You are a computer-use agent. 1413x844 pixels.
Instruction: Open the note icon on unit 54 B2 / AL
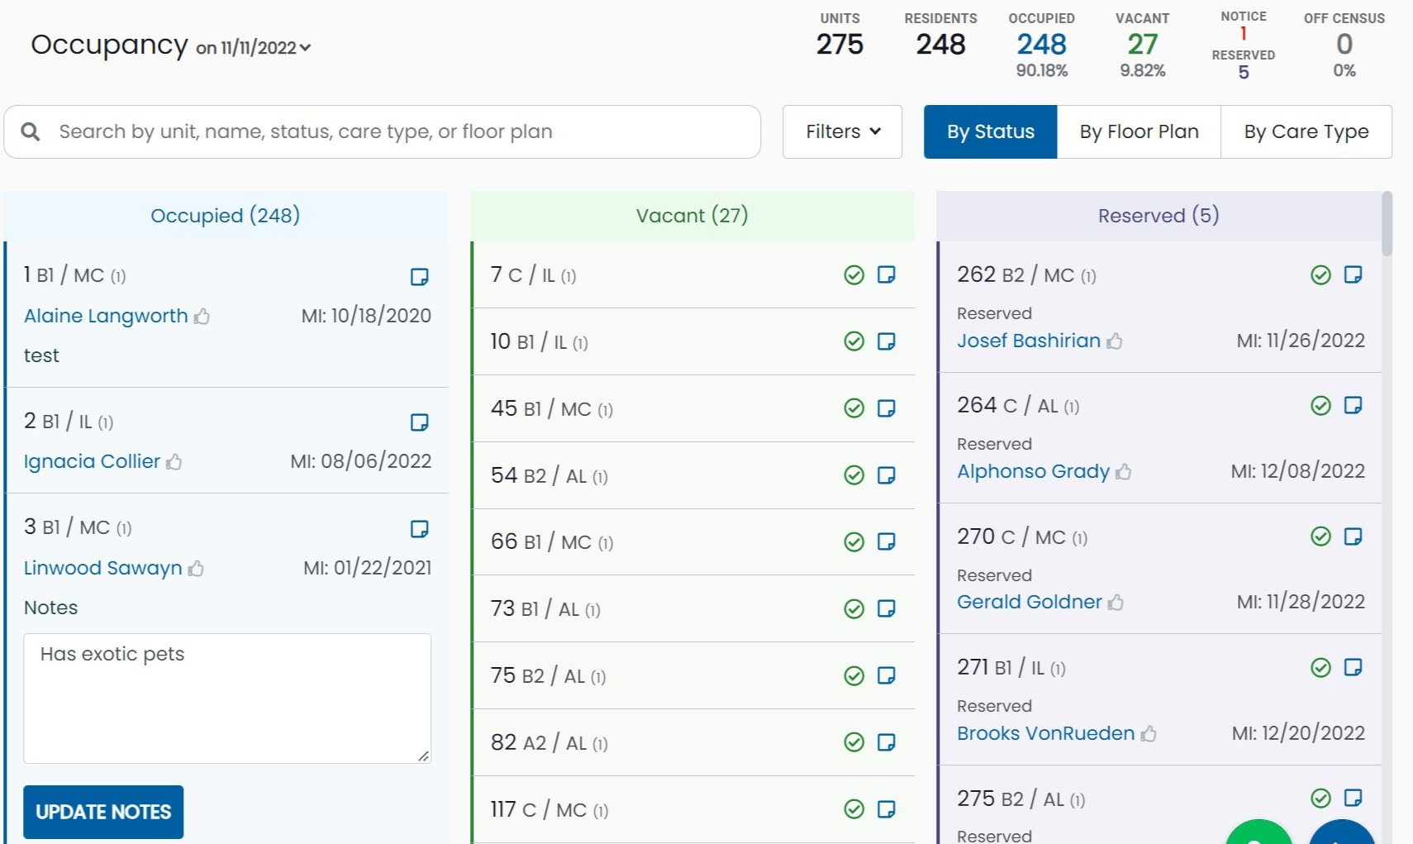887,475
